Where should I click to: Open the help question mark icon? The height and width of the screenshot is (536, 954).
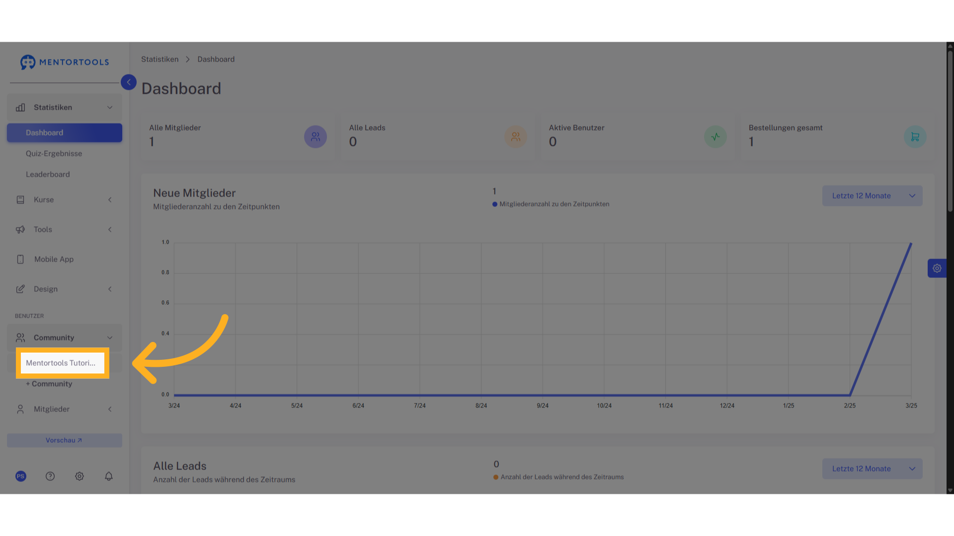click(50, 476)
